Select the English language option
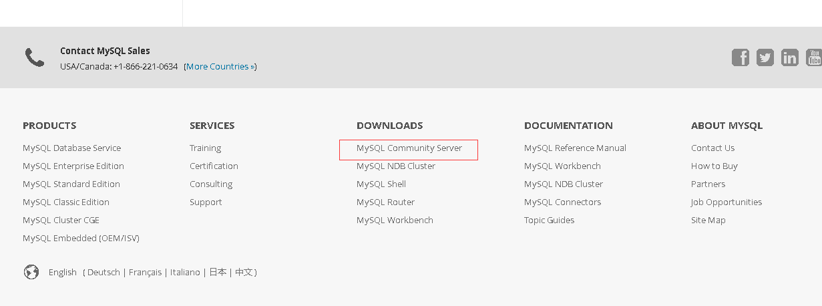 pyautogui.click(x=63, y=273)
